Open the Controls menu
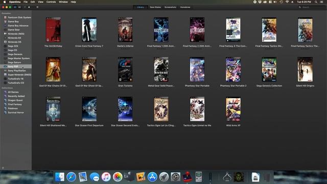The height and width of the screenshot is (184, 327). coord(51,2)
